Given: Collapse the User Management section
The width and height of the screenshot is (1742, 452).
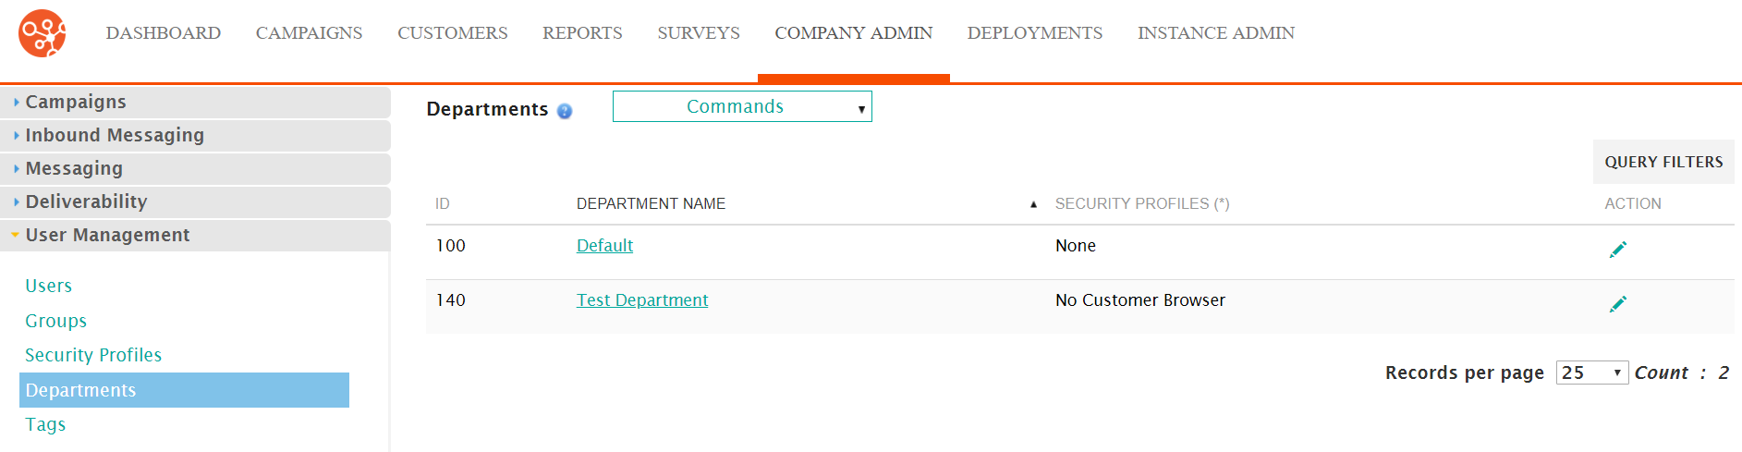Looking at the screenshot, I should click(x=195, y=235).
